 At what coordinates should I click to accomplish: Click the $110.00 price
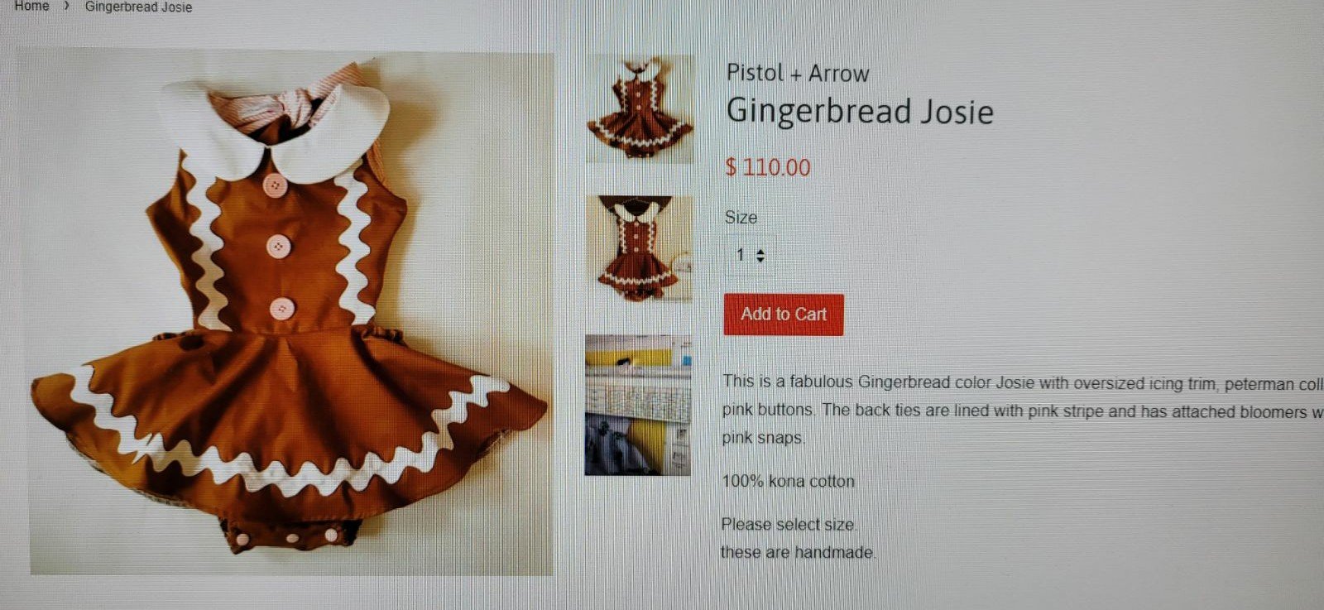768,167
